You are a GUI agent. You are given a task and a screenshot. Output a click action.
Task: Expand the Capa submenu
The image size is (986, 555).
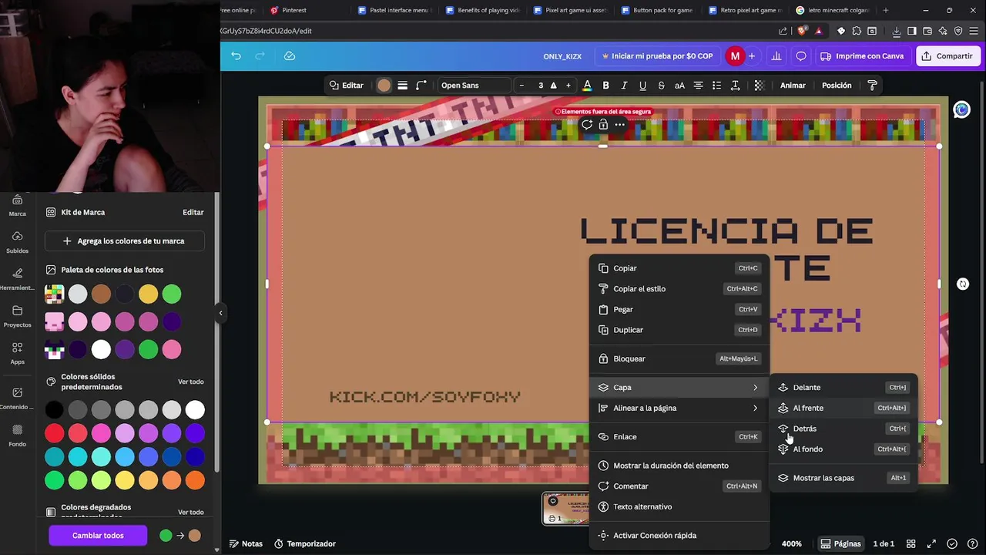click(x=679, y=388)
